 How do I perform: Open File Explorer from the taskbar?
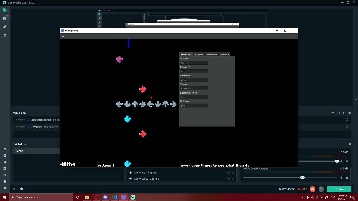point(87,197)
